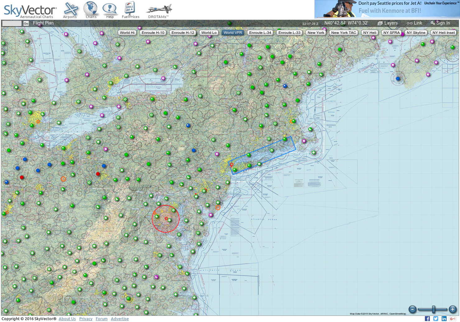Select the Enroute H-12 chart
Image resolution: width=460 pixels, height=322 pixels.
[183, 33]
